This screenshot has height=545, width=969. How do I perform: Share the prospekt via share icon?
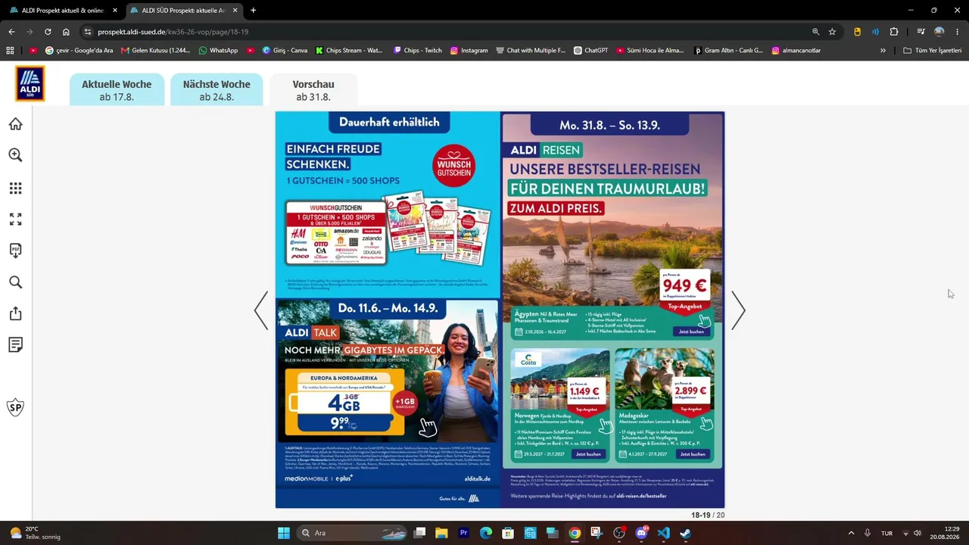[15, 313]
